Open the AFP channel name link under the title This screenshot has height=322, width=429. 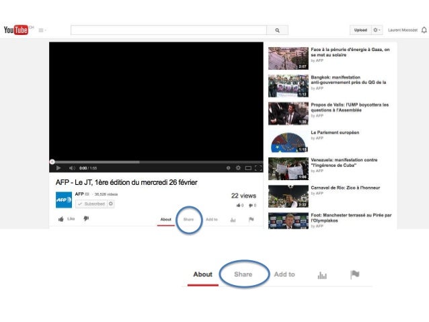tap(79, 194)
